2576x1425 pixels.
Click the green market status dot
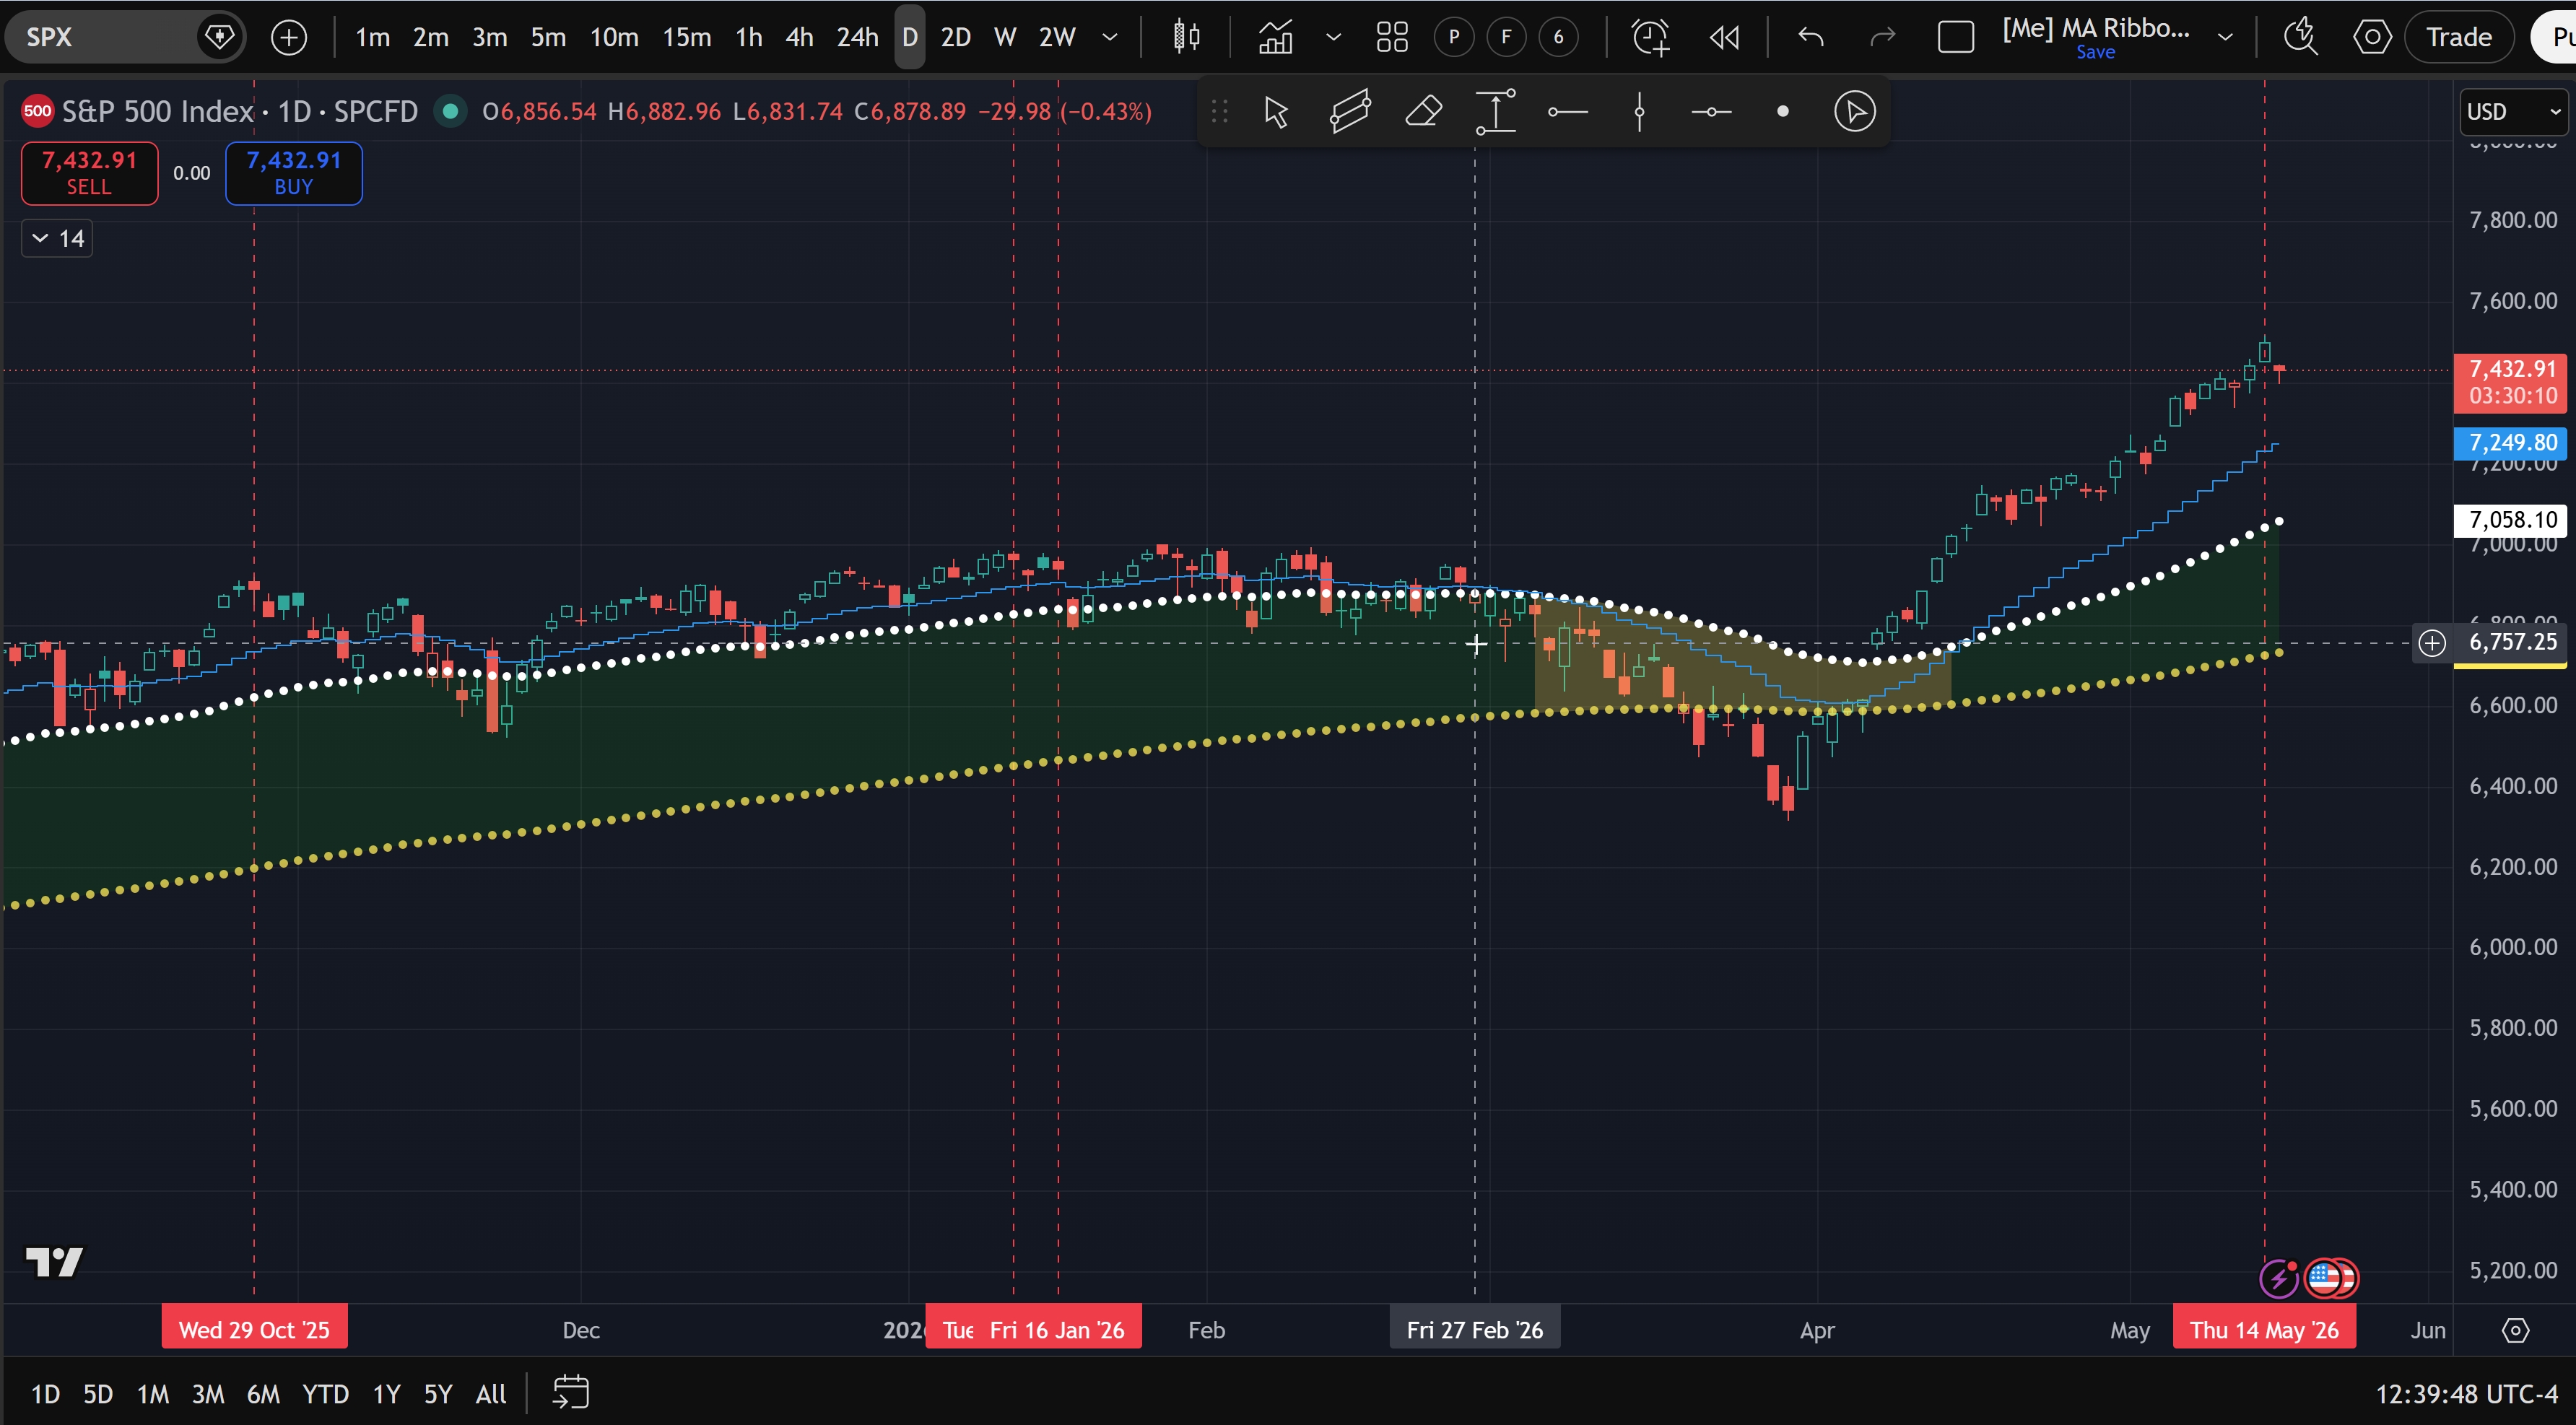point(450,111)
